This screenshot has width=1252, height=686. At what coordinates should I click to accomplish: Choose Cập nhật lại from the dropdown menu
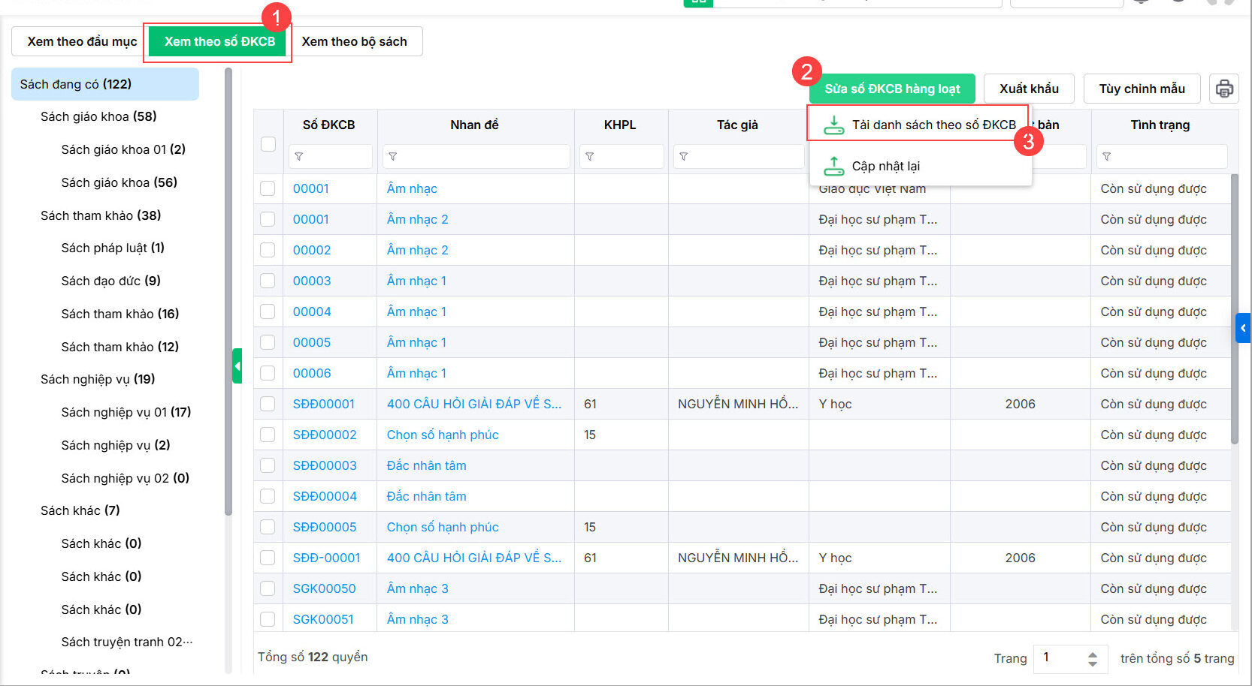920,166
